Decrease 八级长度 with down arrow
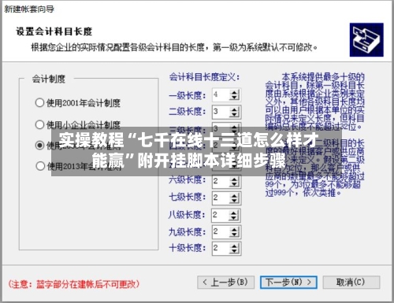 click(x=234, y=219)
